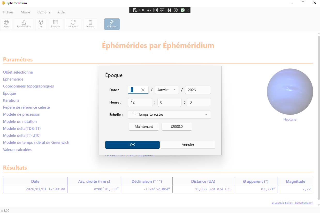Click Annuler to cancel the dialog

(188, 145)
